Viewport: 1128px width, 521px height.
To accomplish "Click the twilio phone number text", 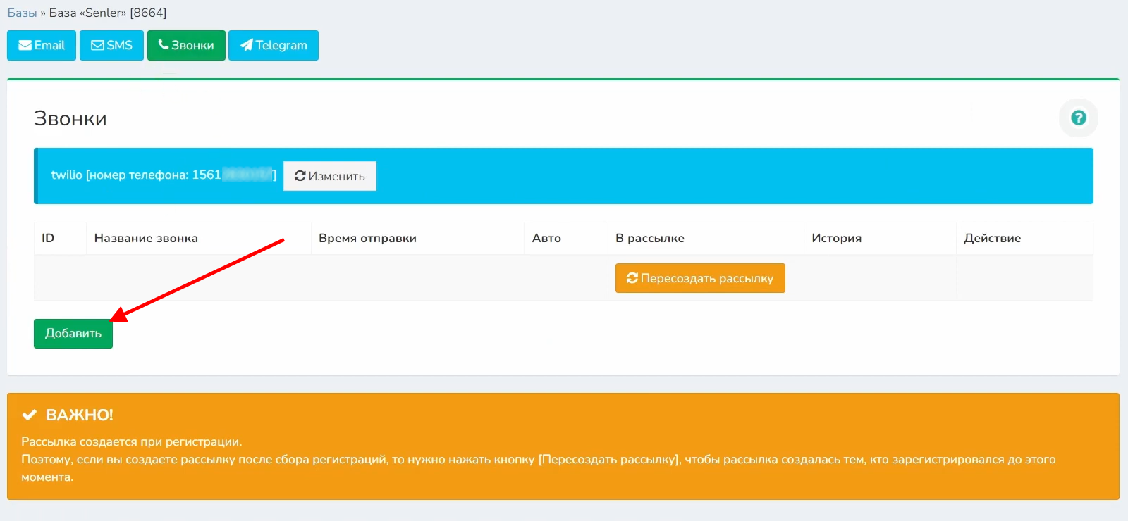I will (x=163, y=175).
